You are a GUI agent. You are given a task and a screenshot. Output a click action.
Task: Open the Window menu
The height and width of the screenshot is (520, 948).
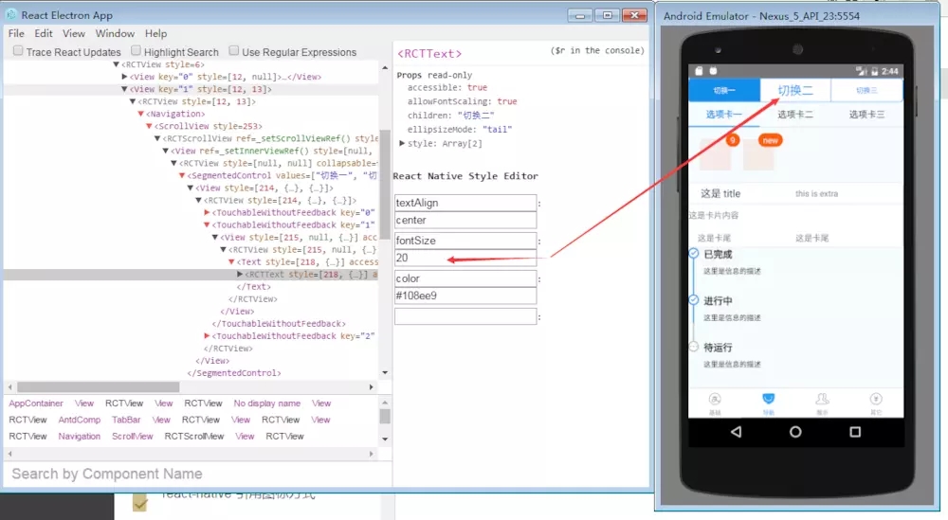pyautogui.click(x=115, y=33)
